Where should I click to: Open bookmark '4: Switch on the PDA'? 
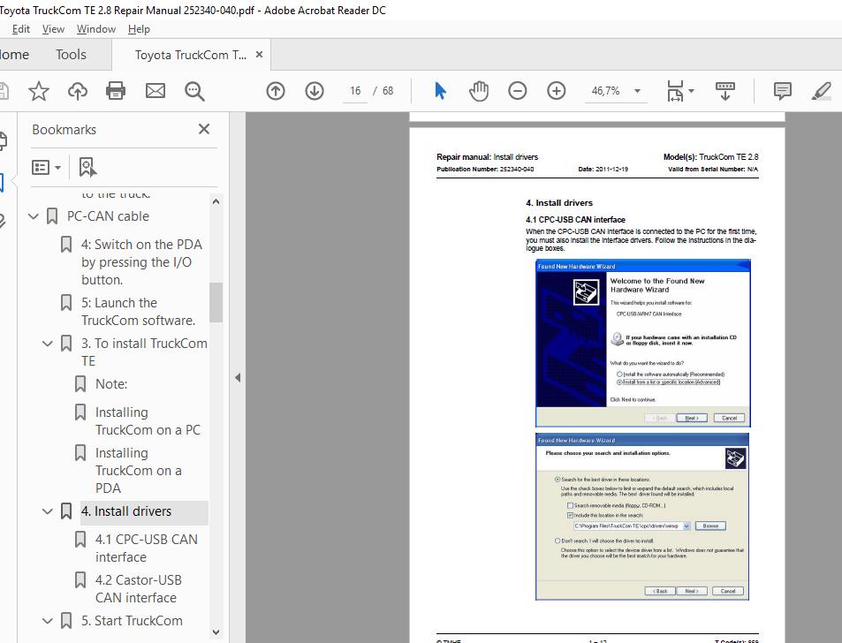click(x=141, y=262)
